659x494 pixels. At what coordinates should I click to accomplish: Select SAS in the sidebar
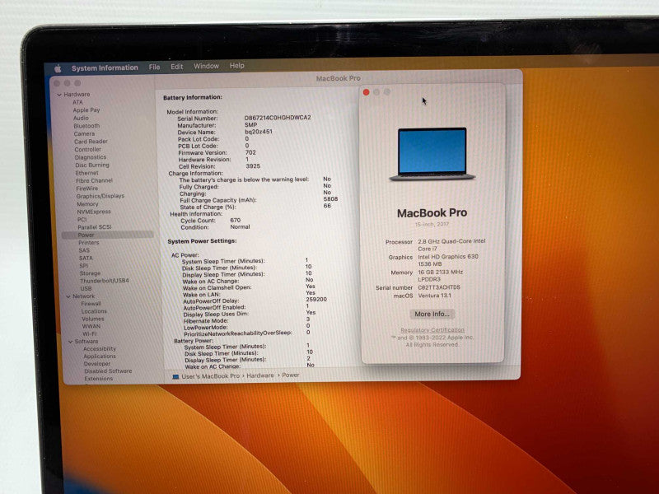click(84, 250)
